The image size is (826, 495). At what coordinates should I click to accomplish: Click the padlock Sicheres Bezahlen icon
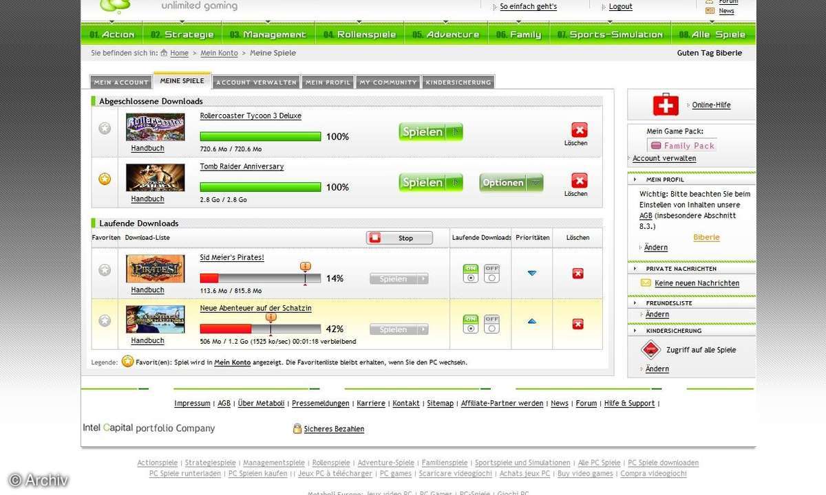(x=297, y=428)
